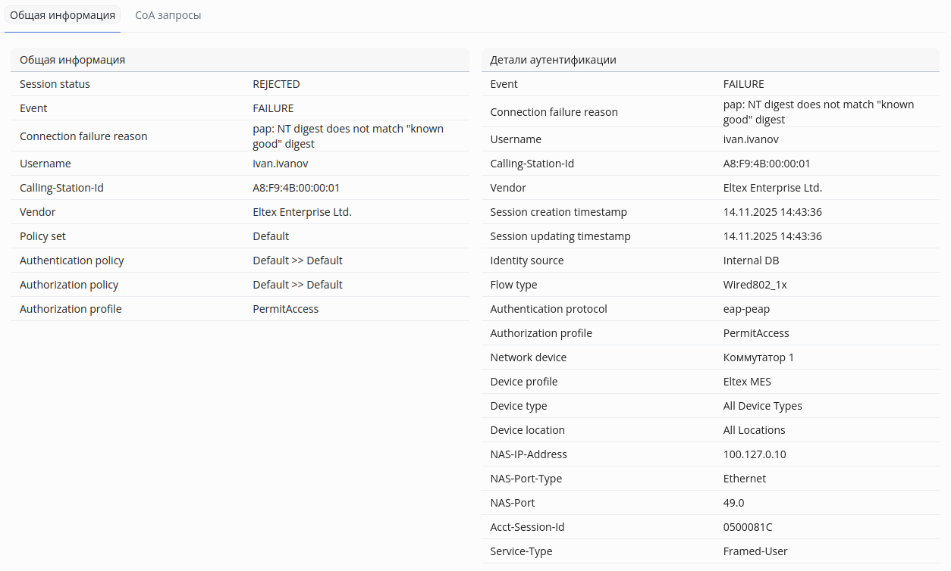
Task: Select the Internal DB identity source value
Action: pos(751,261)
